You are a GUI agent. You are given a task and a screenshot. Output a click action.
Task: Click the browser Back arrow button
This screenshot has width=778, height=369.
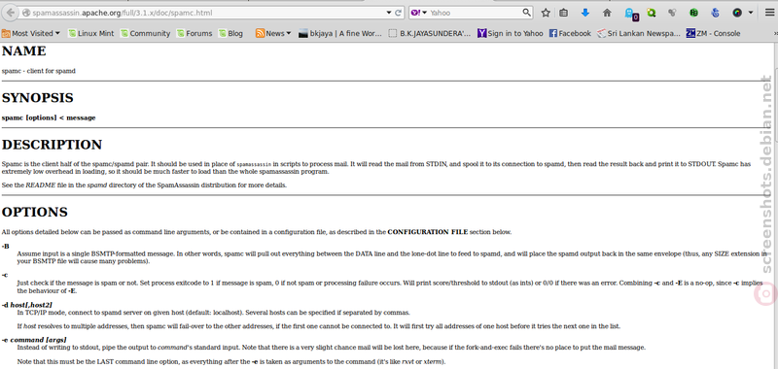tap(11, 13)
